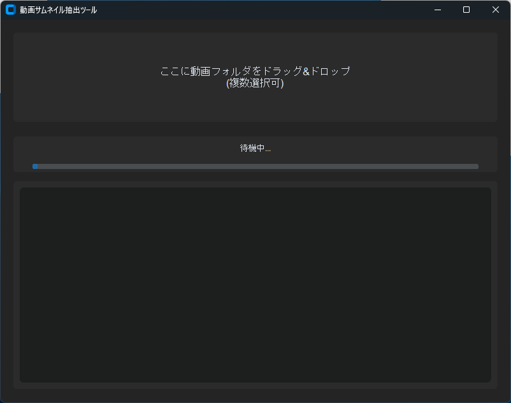511x403 pixels.
Task: Close the 動画サムネイル抽出ツール window
Action: coord(496,10)
